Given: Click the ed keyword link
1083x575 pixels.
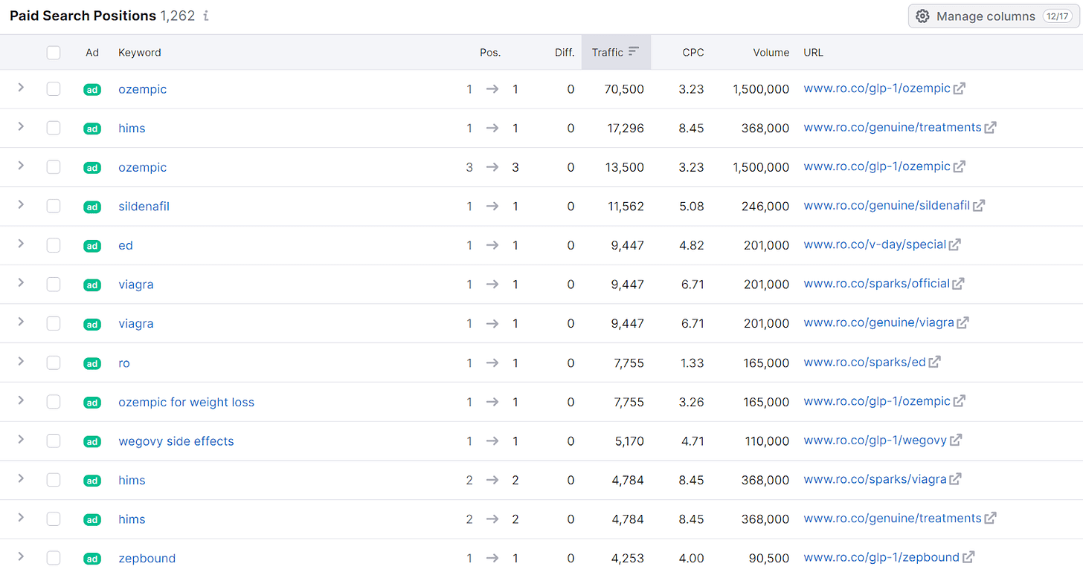Looking at the screenshot, I should pyautogui.click(x=125, y=245).
